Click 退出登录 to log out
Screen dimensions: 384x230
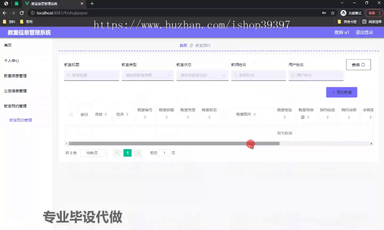point(364,32)
